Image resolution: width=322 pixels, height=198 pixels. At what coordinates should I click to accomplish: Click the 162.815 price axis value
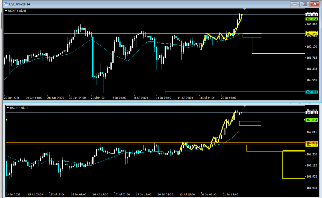312,132
